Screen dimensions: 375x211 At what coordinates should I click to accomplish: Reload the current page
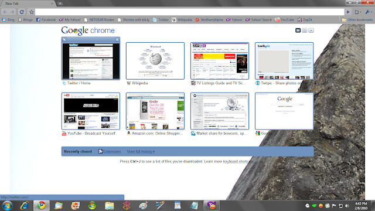pos(22,12)
